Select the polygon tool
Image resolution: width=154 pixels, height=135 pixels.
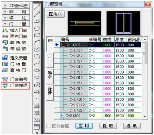click(37, 28)
